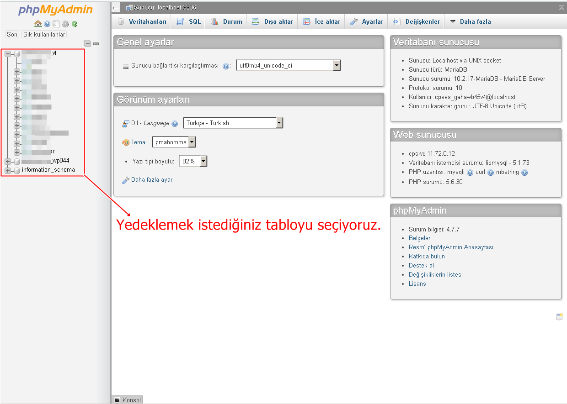
Task: Click the help icon after curl
Action: tap(491, 173)
